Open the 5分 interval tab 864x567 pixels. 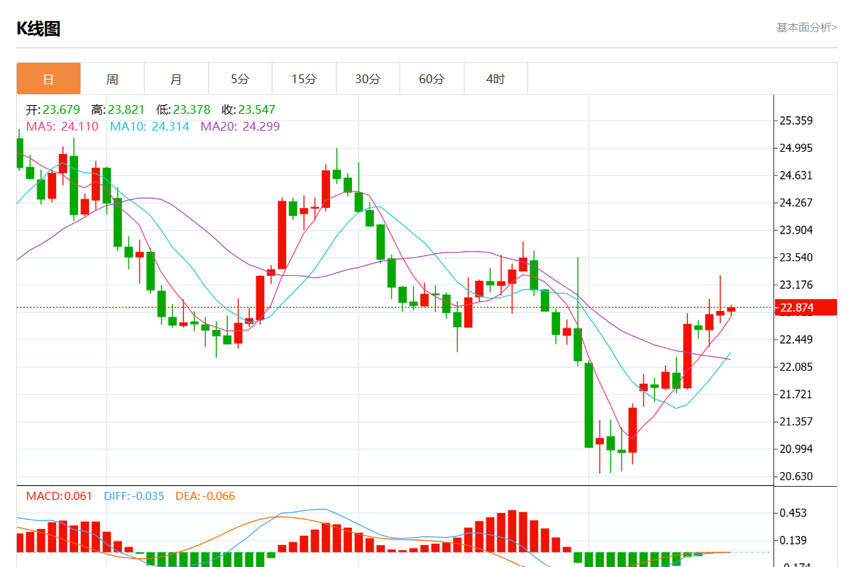tap(240, 79)
